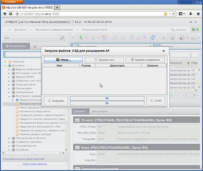The width and height of the screenshot is (203, 171).
Task: Go to Firefox home icon
Action: [198, 14]
